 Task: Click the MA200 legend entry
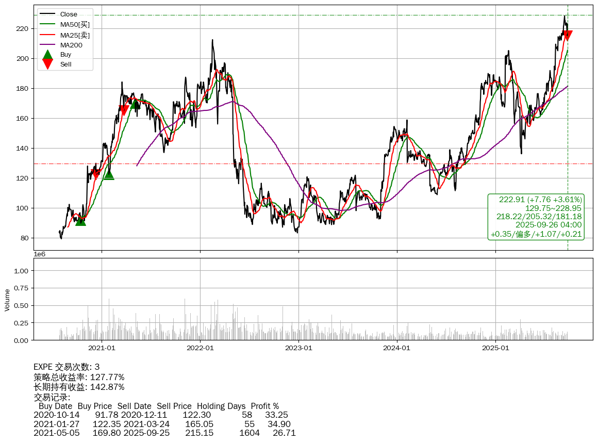tap(71, 45)
